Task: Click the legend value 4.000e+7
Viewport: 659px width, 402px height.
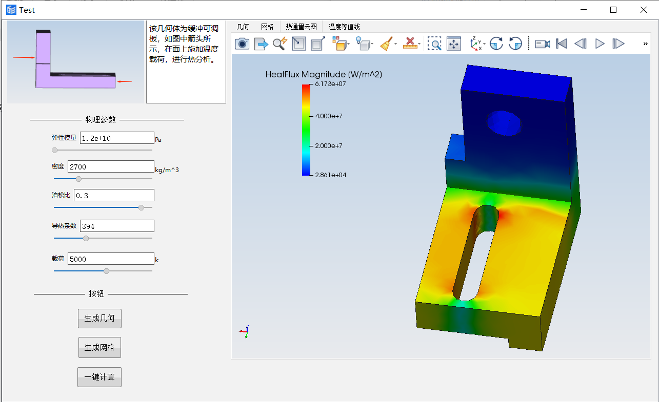Action: click(x=329, y=116)
